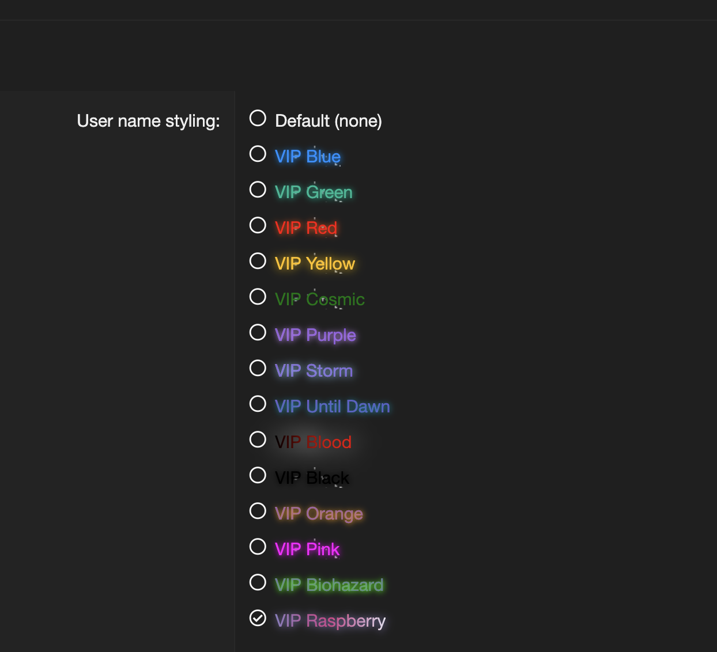Image resolution: width=717 pixels, height=652 pixels.
Task: Click the VIP Raspberry label text
Action: [330, 621]
